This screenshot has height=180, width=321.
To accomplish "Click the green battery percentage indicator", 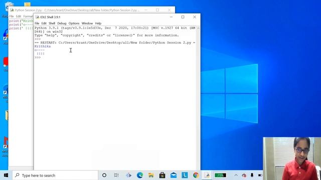I will tap(220, 175).
